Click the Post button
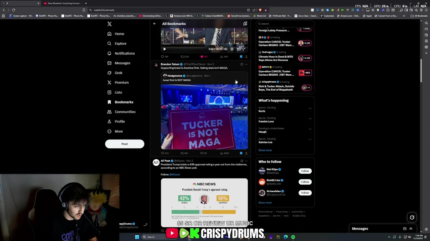Viewport: 430px width, 241px height. (125, 144)
